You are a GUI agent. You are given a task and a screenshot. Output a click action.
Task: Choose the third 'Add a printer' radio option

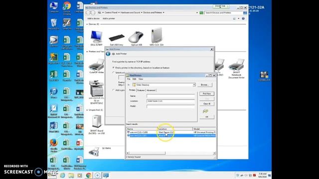tap(114, 90)
